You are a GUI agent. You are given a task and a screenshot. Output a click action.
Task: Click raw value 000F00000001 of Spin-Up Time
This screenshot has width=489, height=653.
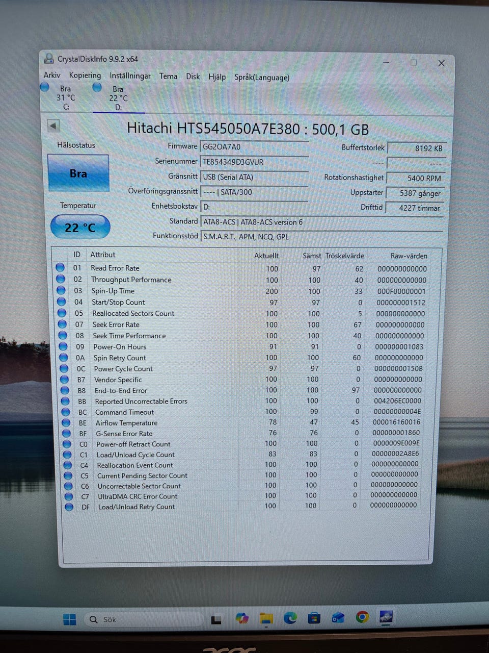click(x=401, y=291)
